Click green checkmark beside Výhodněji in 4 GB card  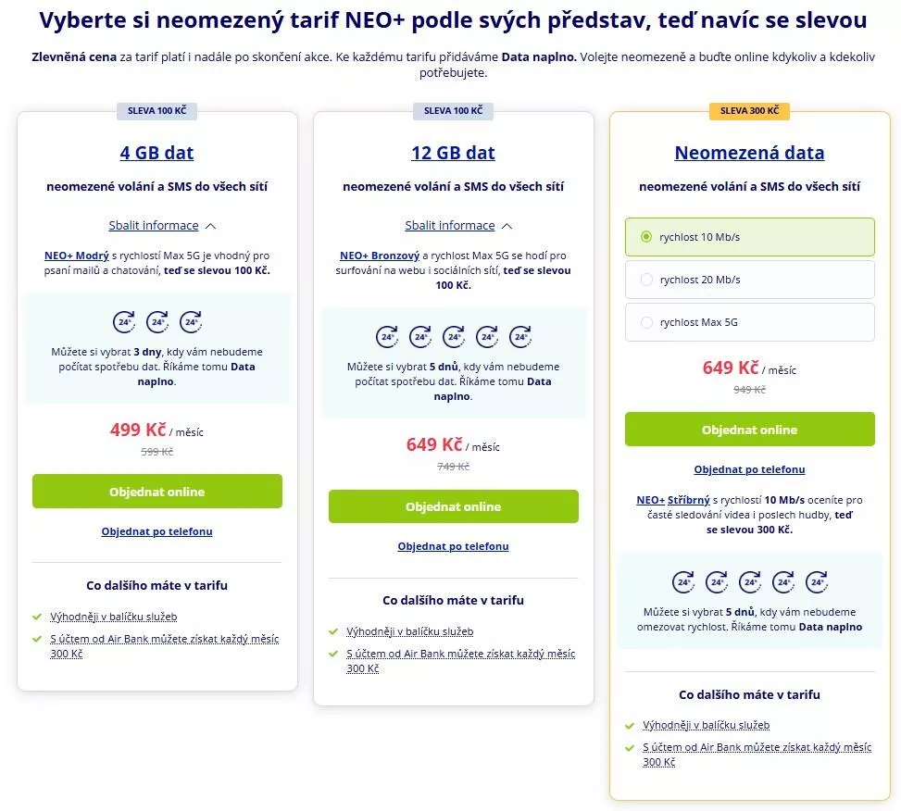37,617
